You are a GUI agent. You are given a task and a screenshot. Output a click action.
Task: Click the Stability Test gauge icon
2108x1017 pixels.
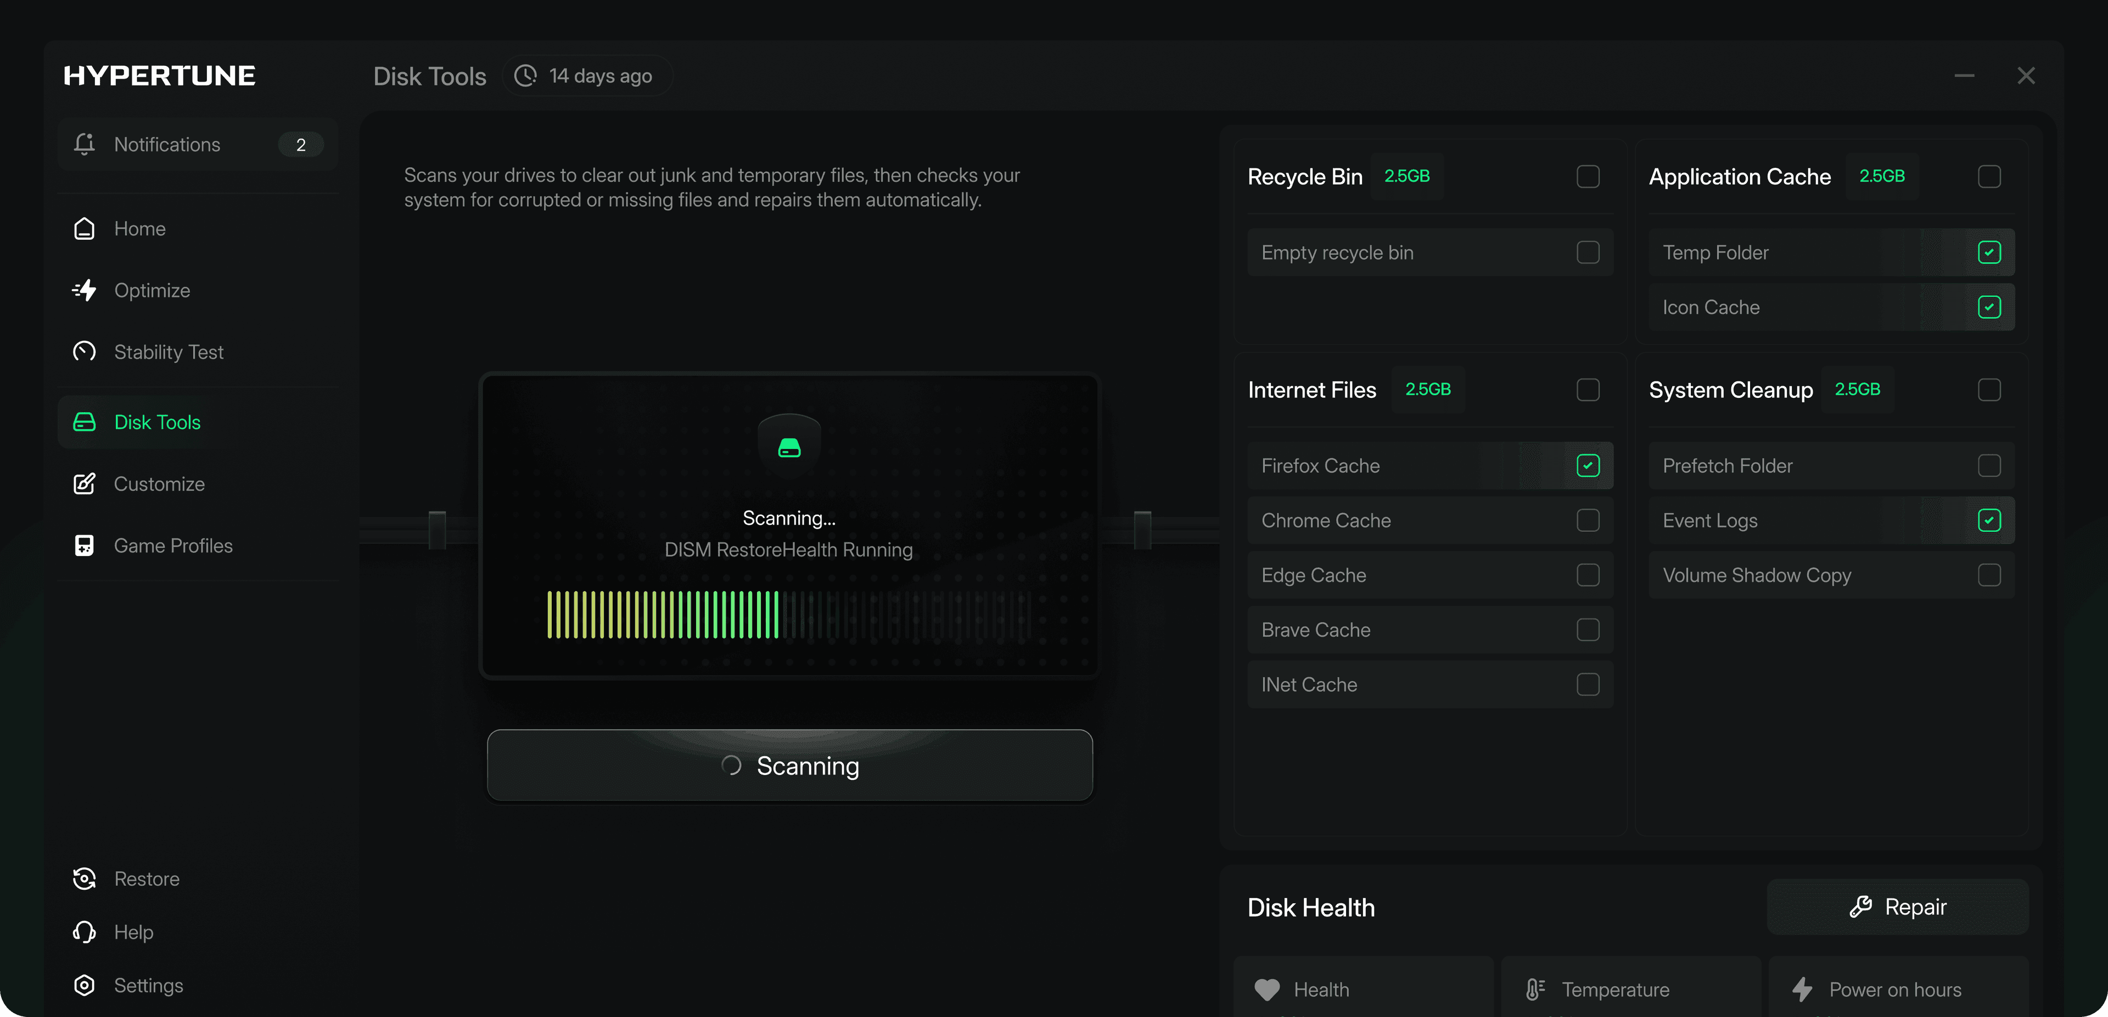[85, 352]
